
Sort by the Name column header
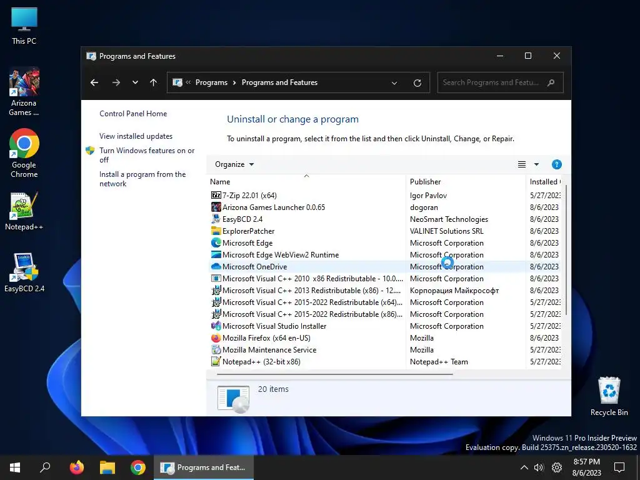pyautogui.click(x=306, y=182)
